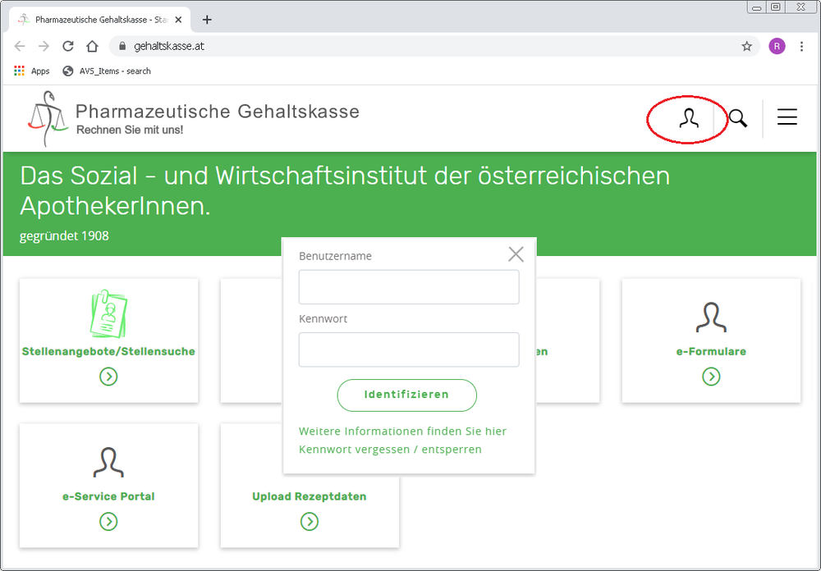Click the Kennwort password field
Screen dimensions: 821x571
409,349
